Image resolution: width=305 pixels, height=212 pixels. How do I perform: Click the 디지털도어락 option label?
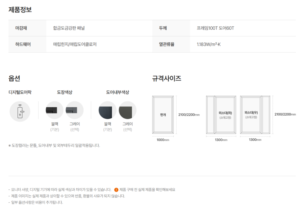point(20,92)
